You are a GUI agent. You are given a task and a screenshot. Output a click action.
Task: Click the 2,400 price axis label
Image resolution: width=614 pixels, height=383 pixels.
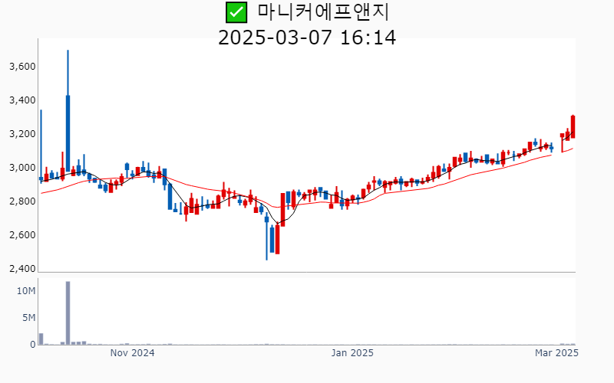[x=22, y=269]
